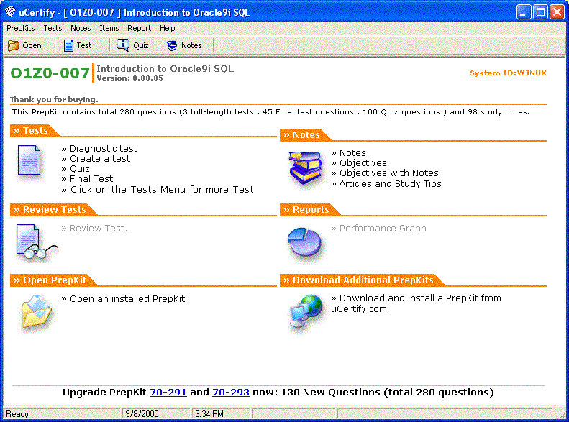Minimize the uCertify window
This screenshot has height=422, width=569.
(524, 12)
